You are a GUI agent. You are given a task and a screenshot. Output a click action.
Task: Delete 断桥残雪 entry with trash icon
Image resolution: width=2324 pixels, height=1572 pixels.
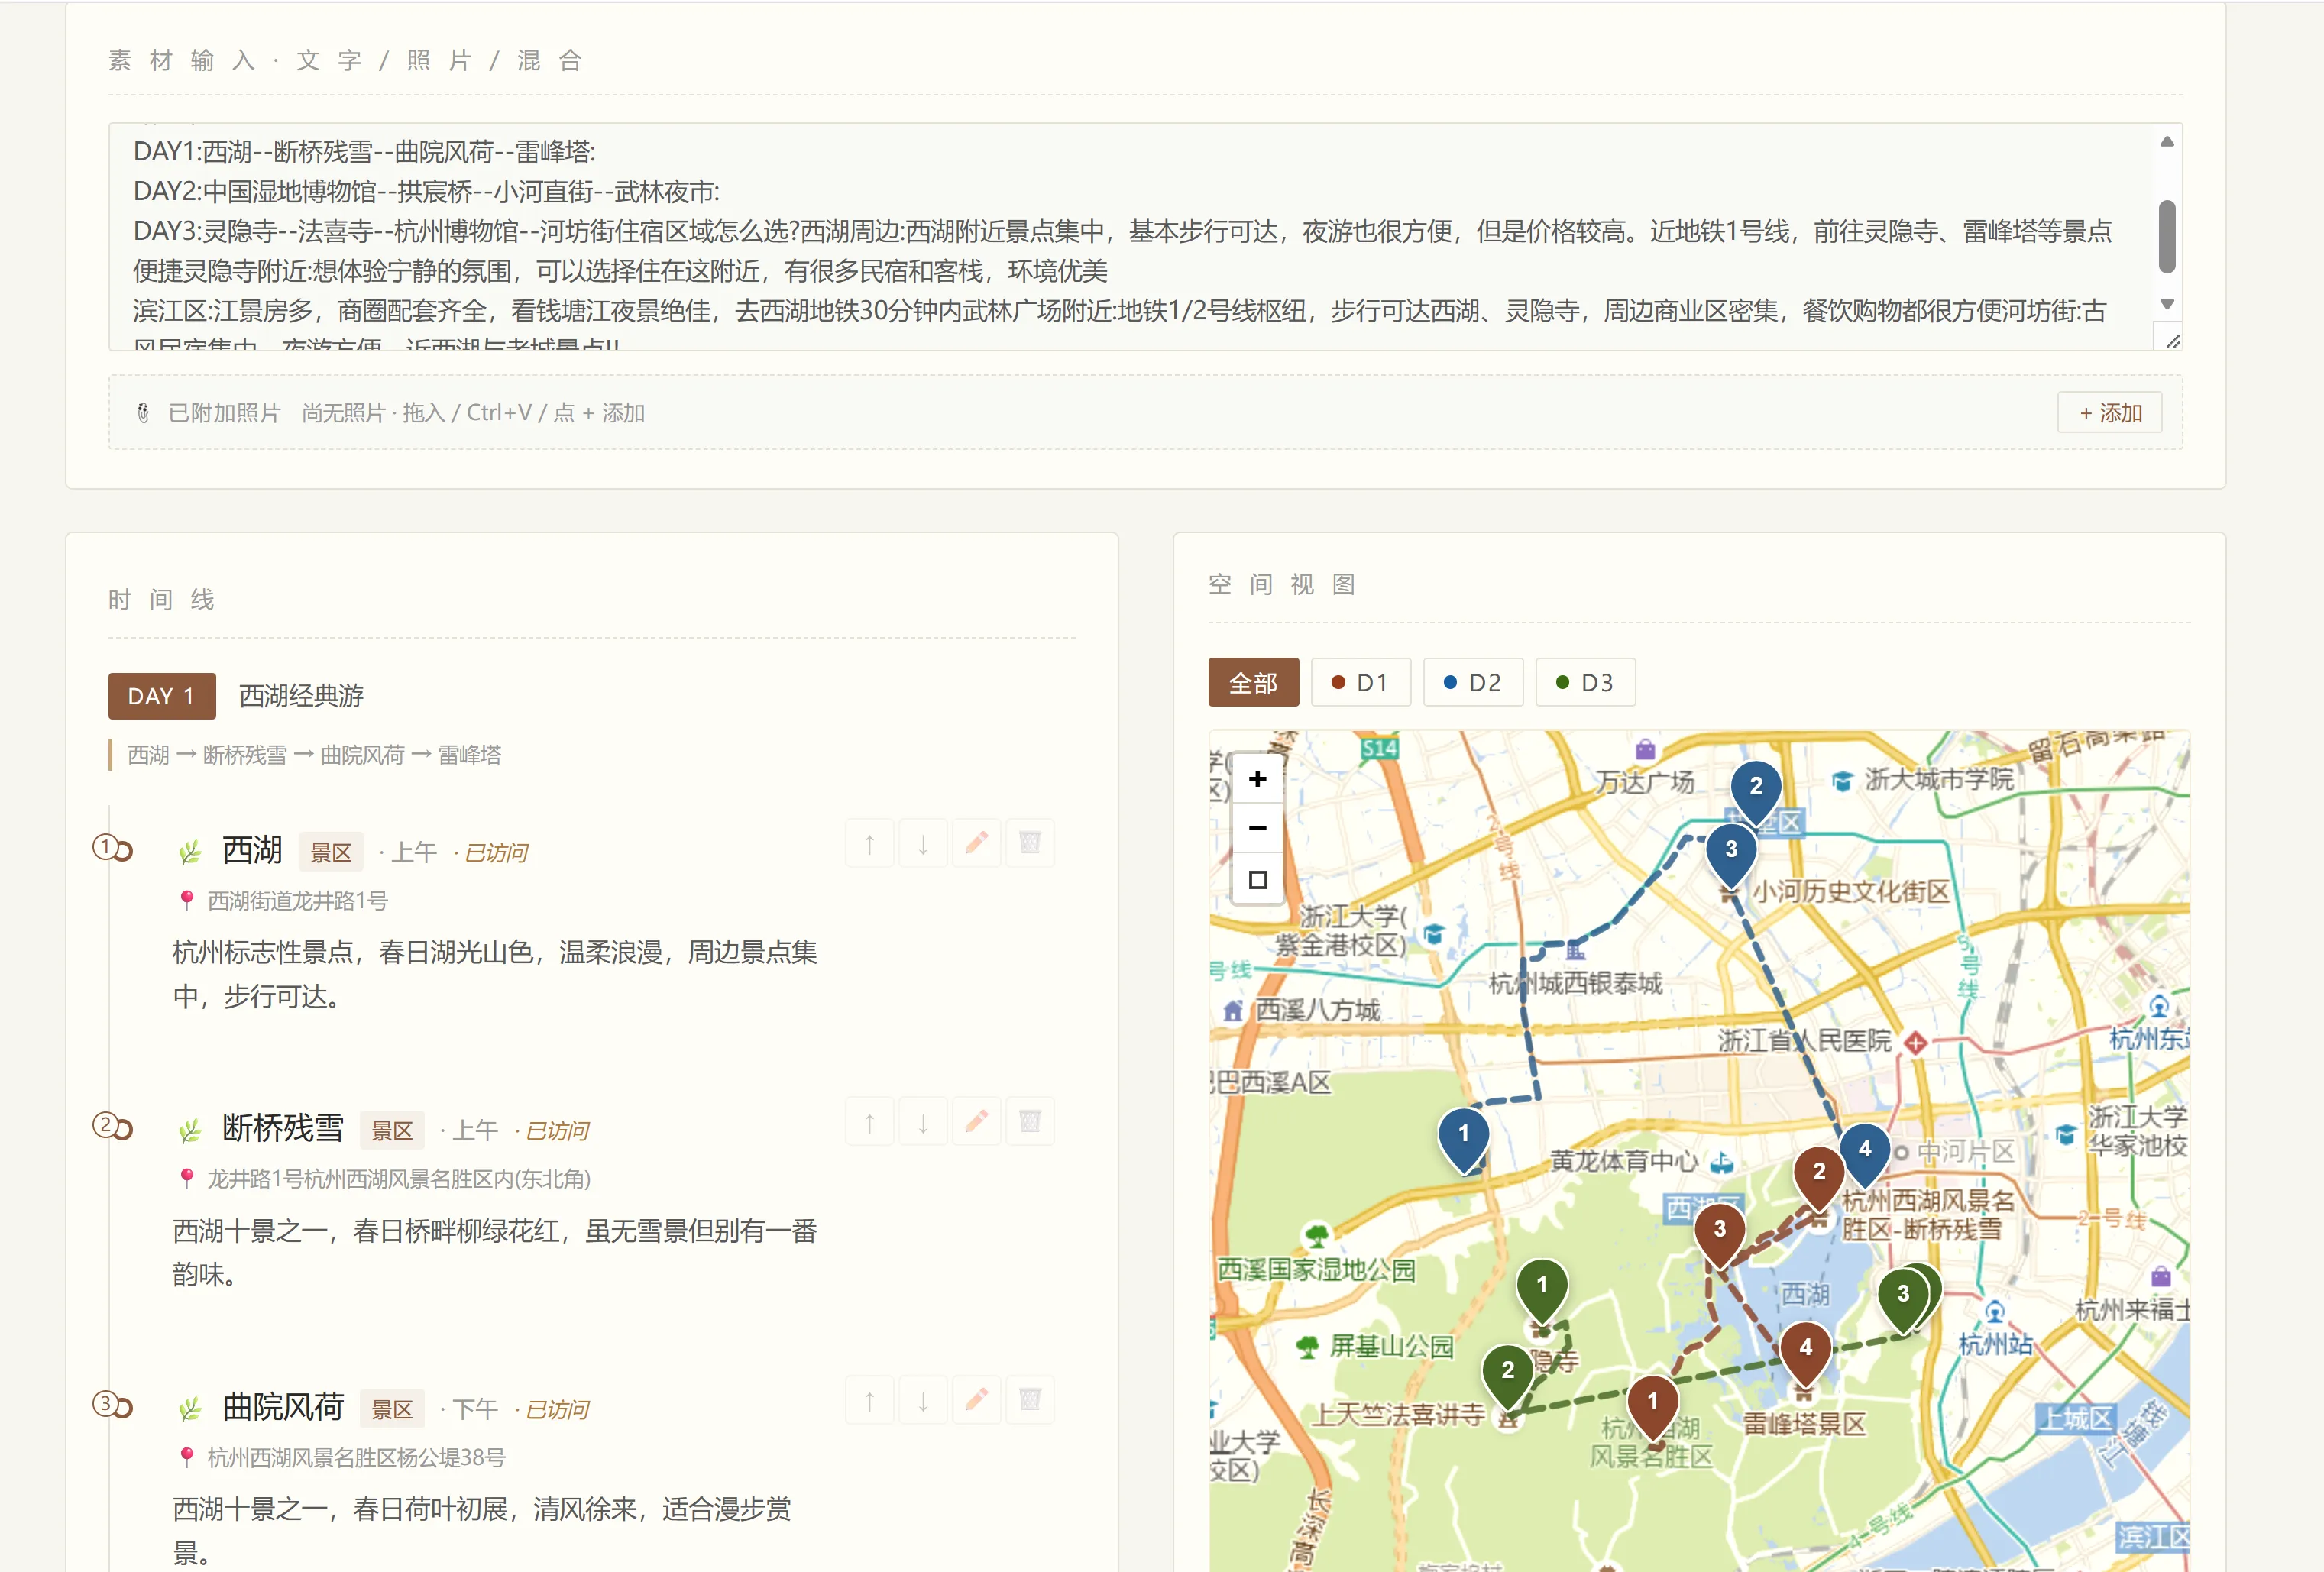pyautogui.click(x=1030, y=1122)
